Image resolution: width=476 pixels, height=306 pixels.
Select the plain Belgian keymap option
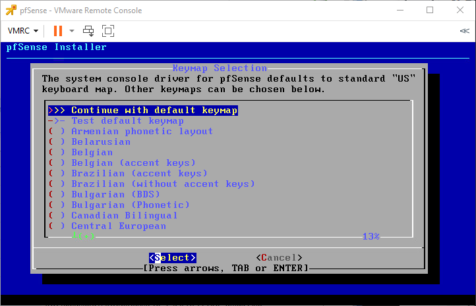(80, 153)
